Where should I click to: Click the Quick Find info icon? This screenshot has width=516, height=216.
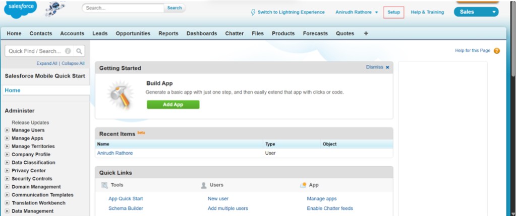[x=68, y=51]
